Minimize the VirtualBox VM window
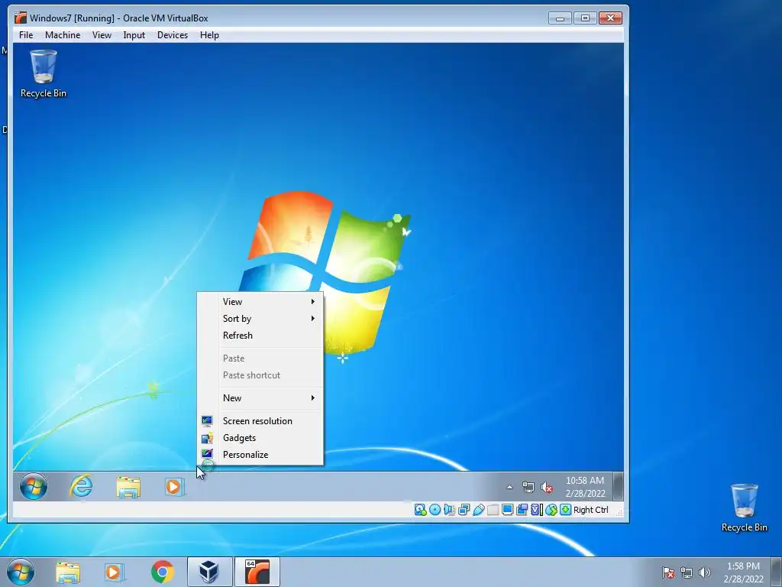Viewport: 782px width, 587px height. 560,18
